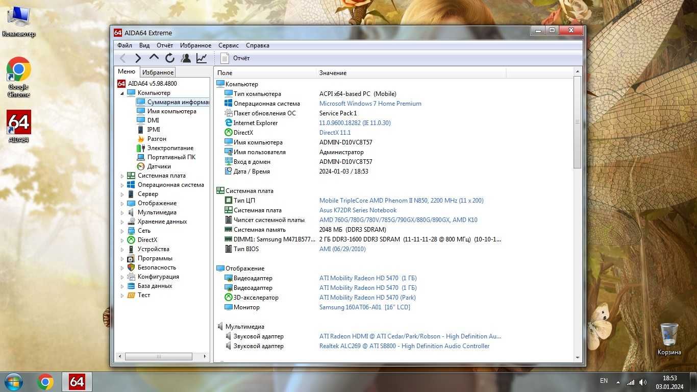
Task: Click the tree panel horizontal scrollbar thumb
Action: coord(159,356)
